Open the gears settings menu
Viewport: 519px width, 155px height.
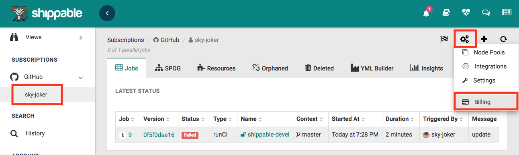click(465, 39)
